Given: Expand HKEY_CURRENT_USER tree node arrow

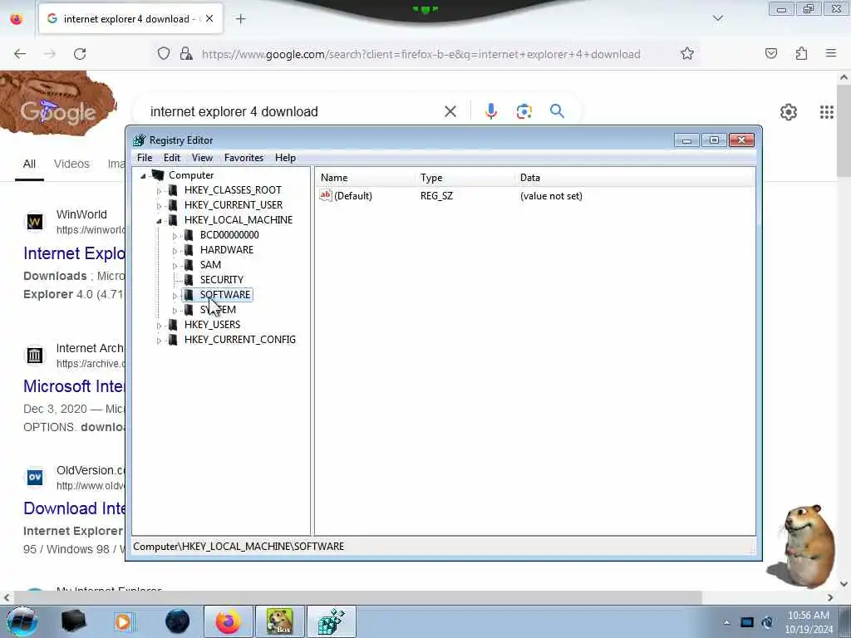Looking at the screenshot, I should click(x=159, y=206).
